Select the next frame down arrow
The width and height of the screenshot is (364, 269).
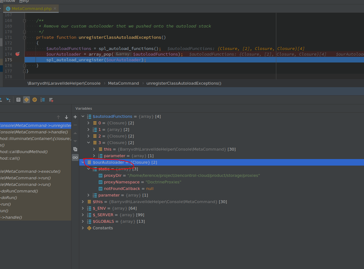coord(66,117)
